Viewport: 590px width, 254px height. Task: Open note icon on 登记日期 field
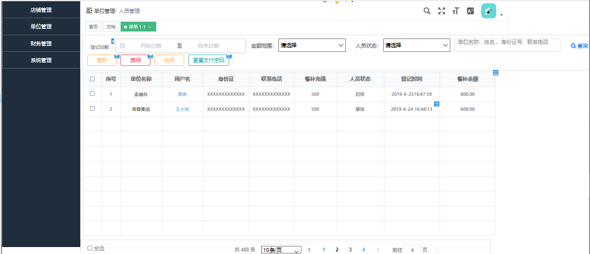[113, 41]
